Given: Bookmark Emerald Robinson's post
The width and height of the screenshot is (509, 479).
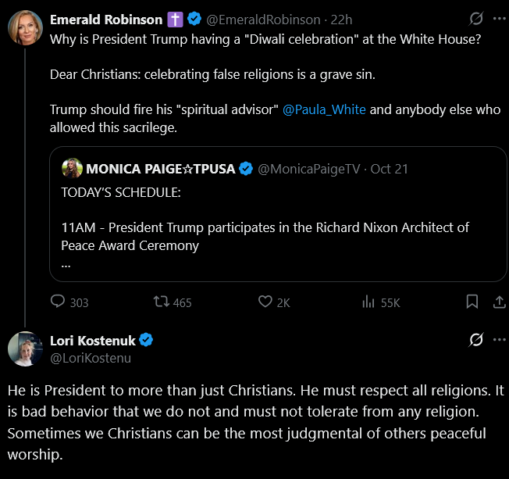Looking at the screenshot, I should (x=472, y=302).
